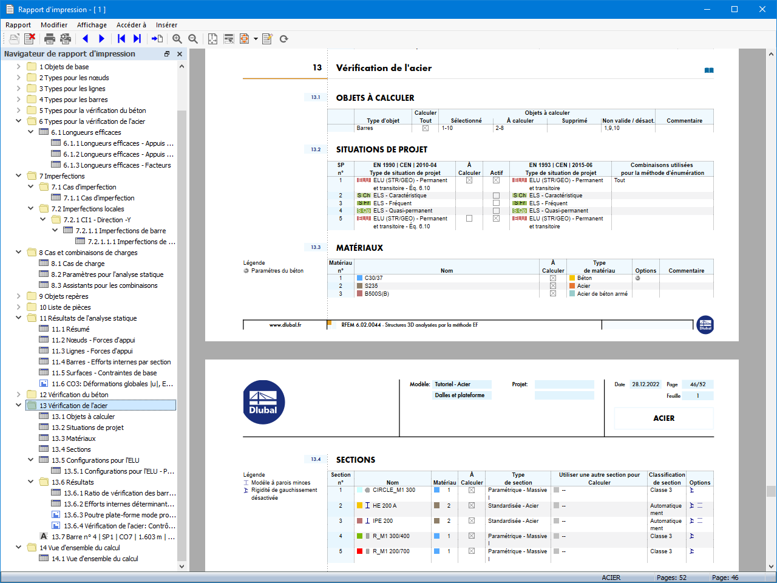Collapse the 11 Résultats de l'analyse statique node
The height and width of the screenshot is (583, 777).
tap(19, 318)
